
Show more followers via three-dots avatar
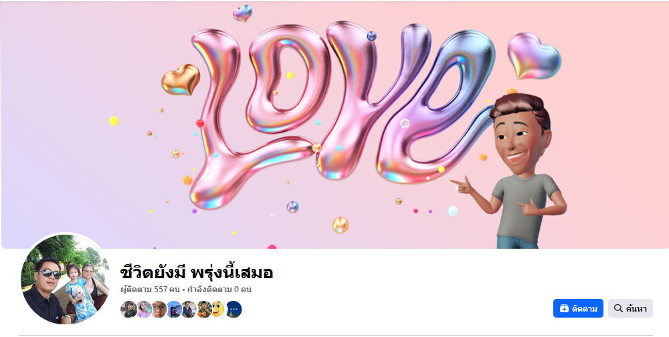tap(233, 310)
